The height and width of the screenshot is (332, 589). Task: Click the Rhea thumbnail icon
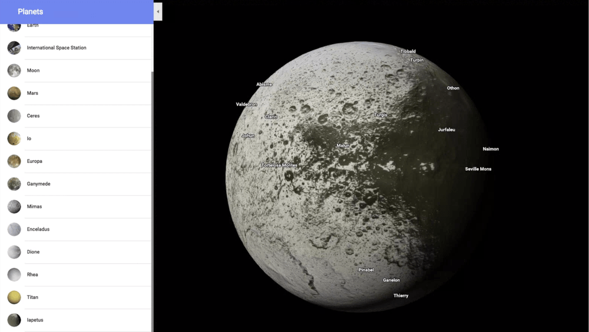(14, 274)
